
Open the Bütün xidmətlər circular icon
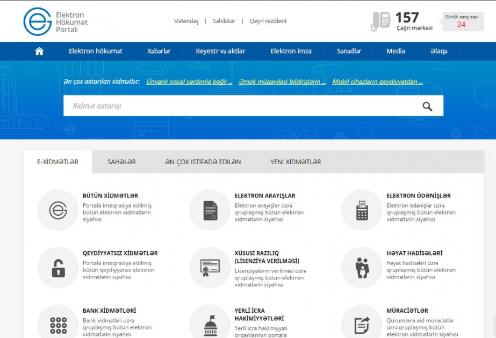58,210
